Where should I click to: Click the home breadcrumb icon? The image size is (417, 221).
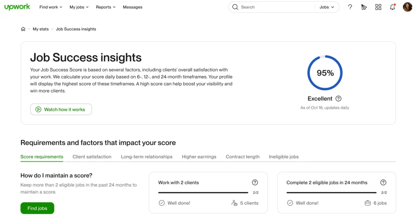coord(23,29)
